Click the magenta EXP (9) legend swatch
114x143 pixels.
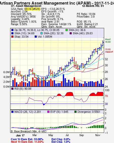click(48, 112)
